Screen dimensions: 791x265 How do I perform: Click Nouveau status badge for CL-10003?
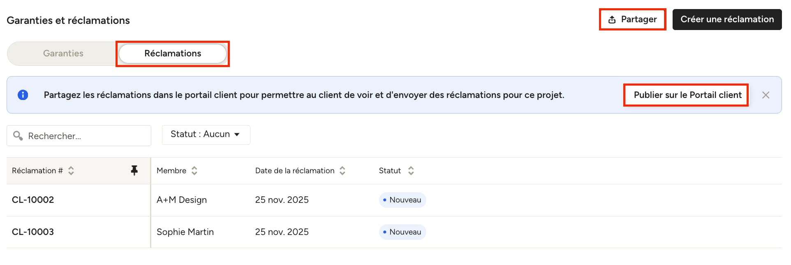[x=402, y=232]
